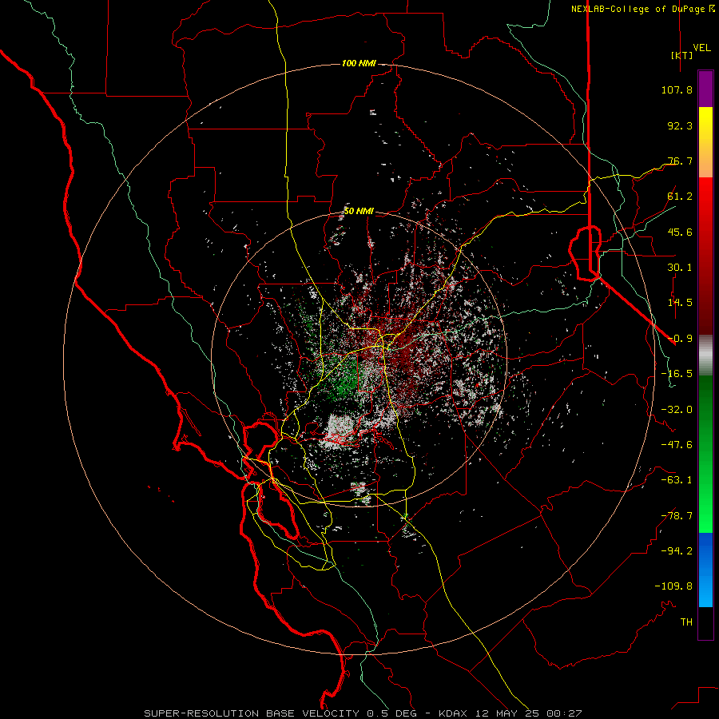This screenshot has width=719, height=719.
Task: Click the [KT] units label
Action: [x=681, y=55]
